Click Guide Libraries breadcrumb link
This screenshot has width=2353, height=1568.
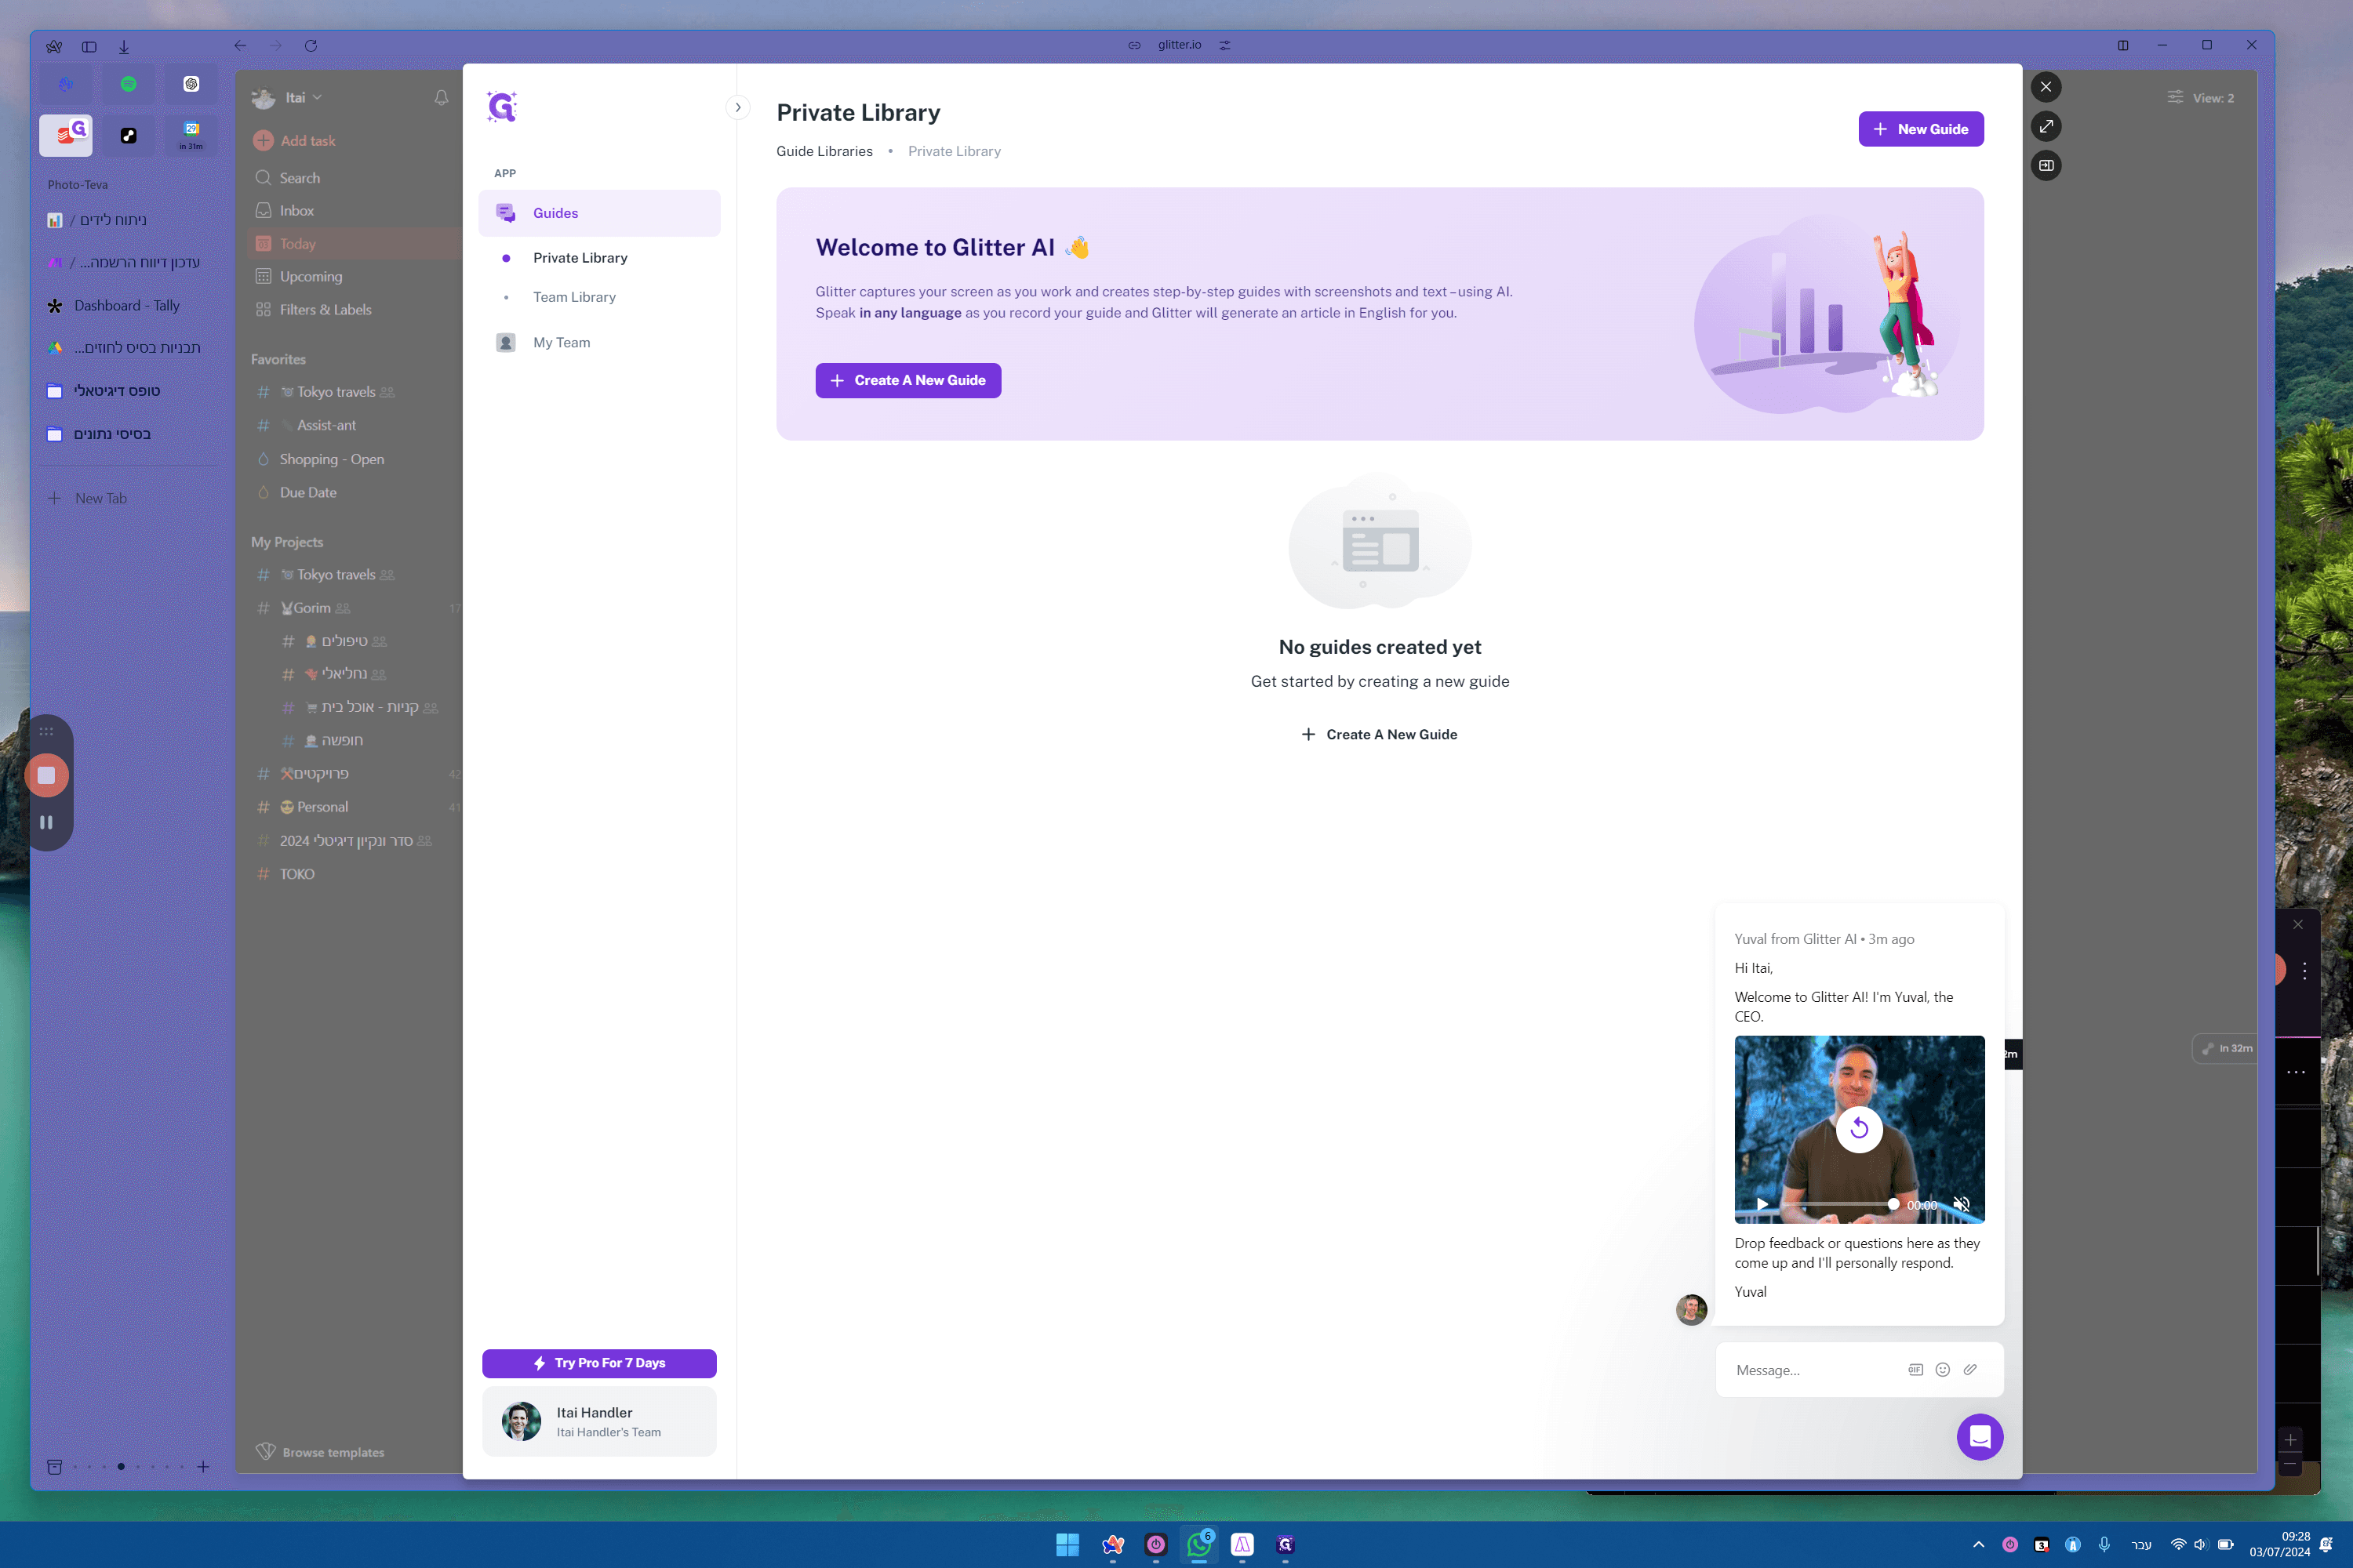(x=824, y=151)
